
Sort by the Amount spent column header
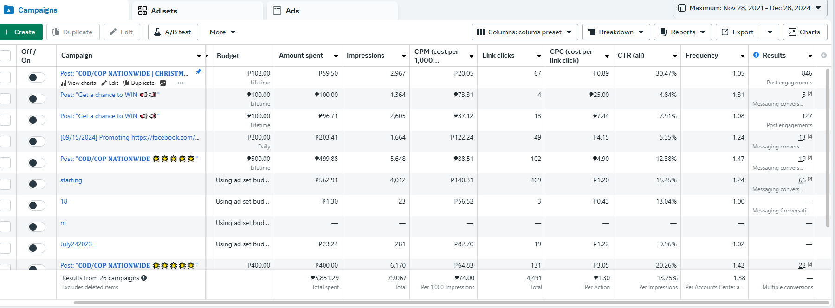click(x=301, y=55)
